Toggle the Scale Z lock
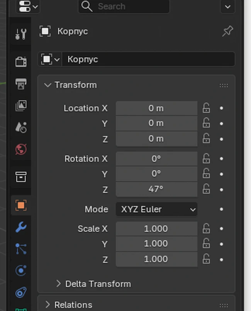This screenshot has width=251, height=311. (206, 259)
